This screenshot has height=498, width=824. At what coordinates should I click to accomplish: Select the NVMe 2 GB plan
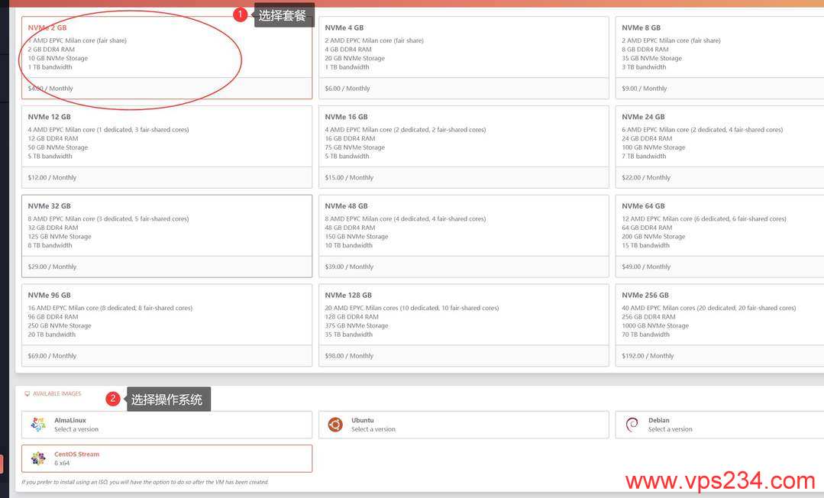tap(166, 57)
